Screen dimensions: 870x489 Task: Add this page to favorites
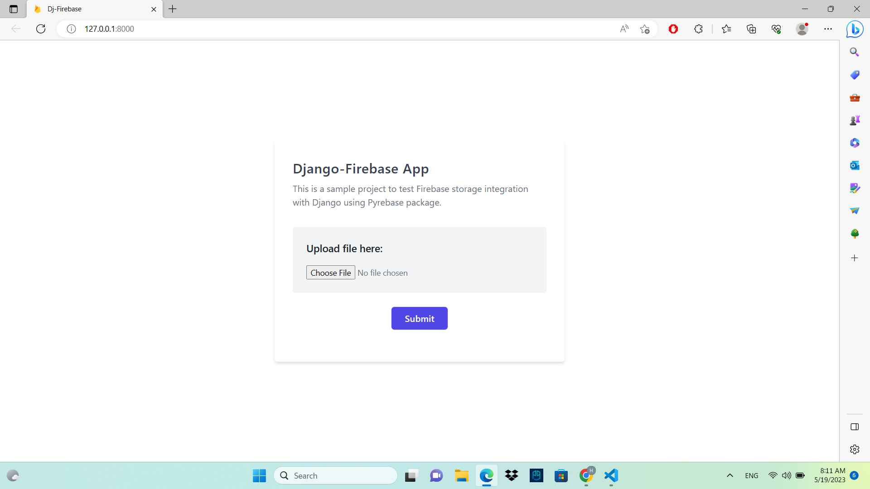tap(645, 29)
